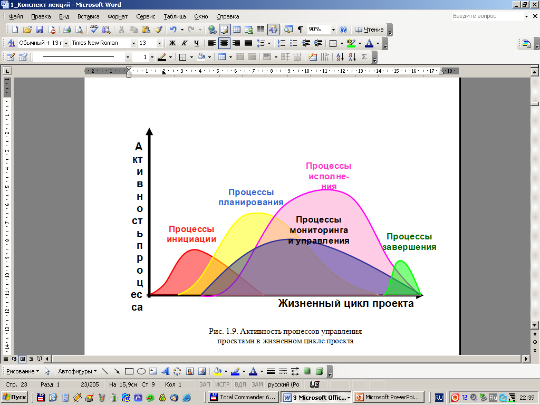Toggle Bold (Ж) formatting
The image size is (540, 405).
point(172,43)
